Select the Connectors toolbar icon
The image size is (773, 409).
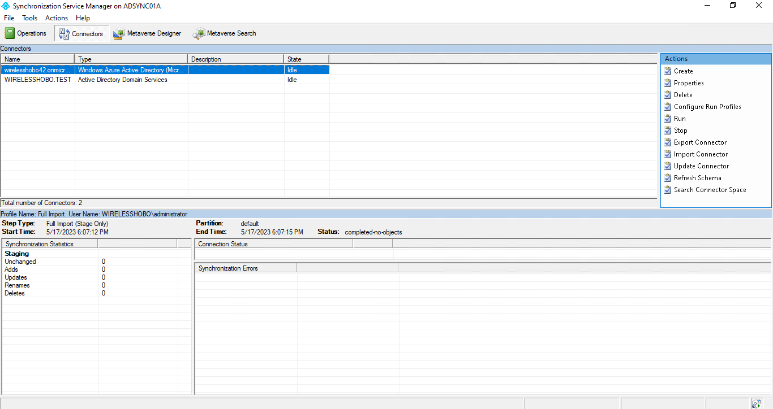pos(65,33)
